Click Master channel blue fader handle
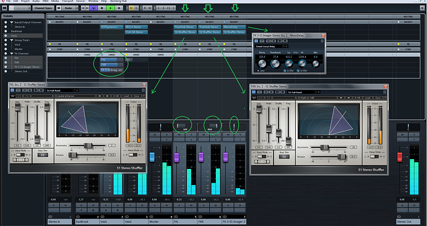This screenshot has height=226, width=427. (152, 157)
